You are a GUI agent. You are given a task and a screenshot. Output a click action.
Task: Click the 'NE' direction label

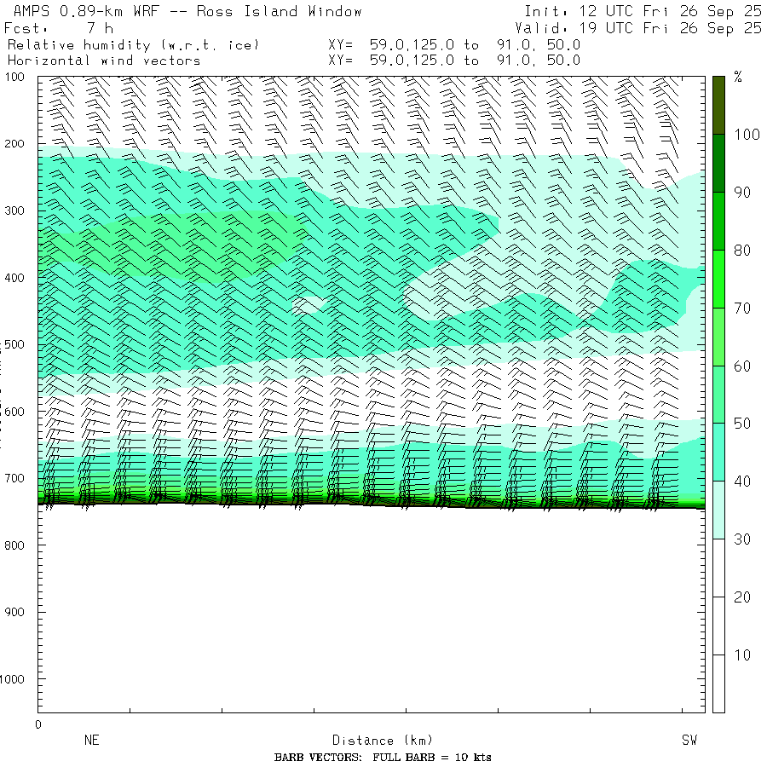(92, 740)
